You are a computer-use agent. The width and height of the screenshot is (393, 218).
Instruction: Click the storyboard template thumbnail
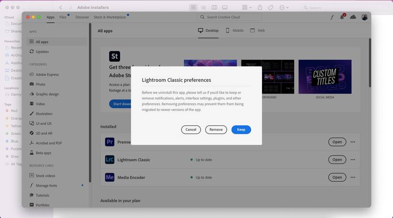coord(278,76)
